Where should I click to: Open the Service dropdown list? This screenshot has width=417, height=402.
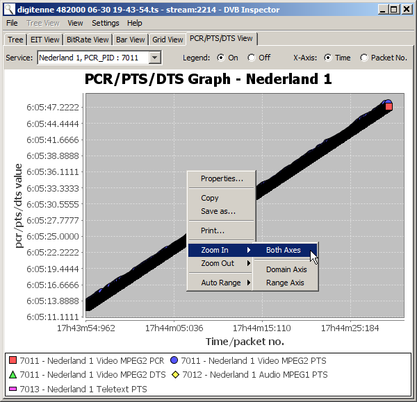click(155, 58)
